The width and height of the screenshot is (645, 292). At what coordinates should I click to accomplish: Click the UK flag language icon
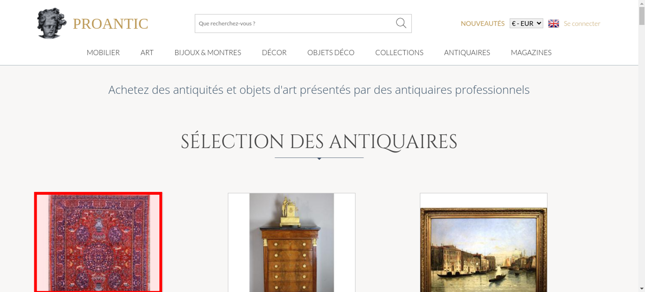(553, 23)
